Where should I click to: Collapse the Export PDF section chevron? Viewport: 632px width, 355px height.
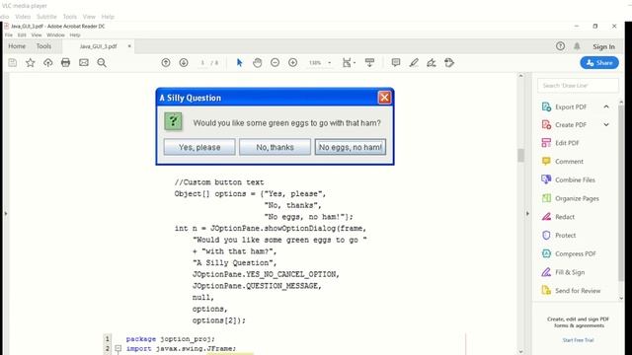click(606, 106)
